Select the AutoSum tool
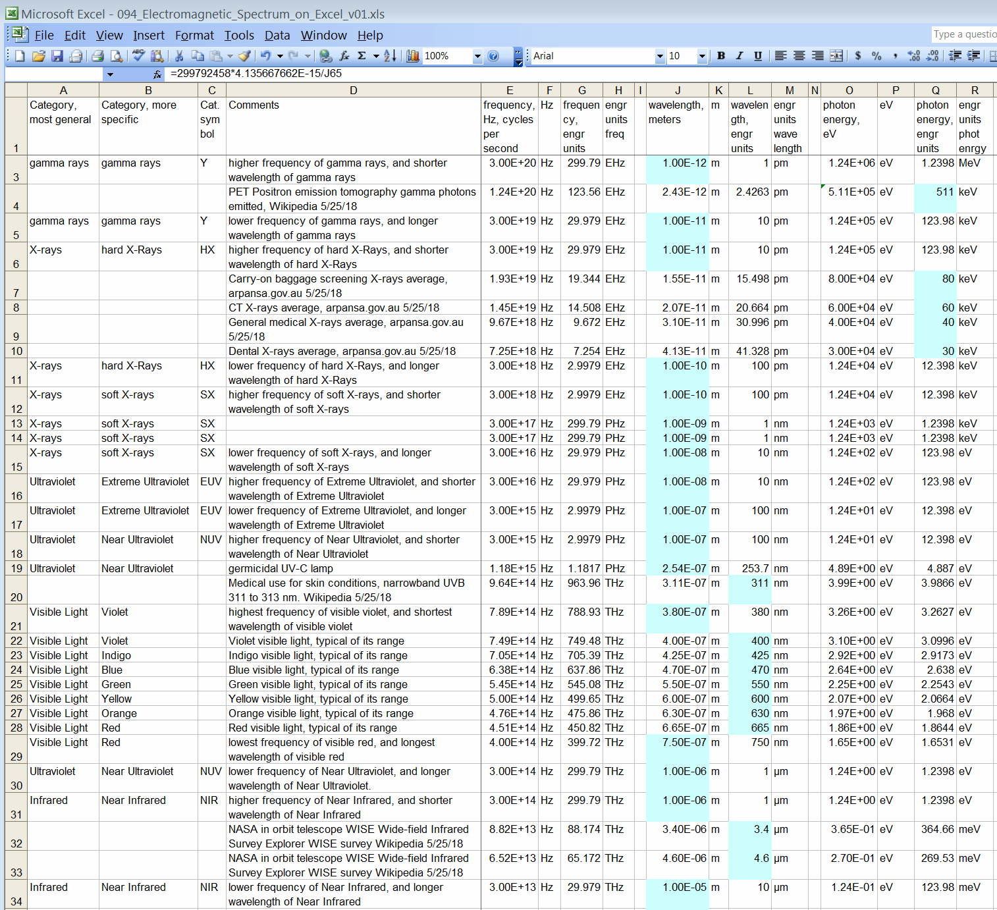Image resolution: width=997 pixels, height=910 pixels. (x=362, y=56)
